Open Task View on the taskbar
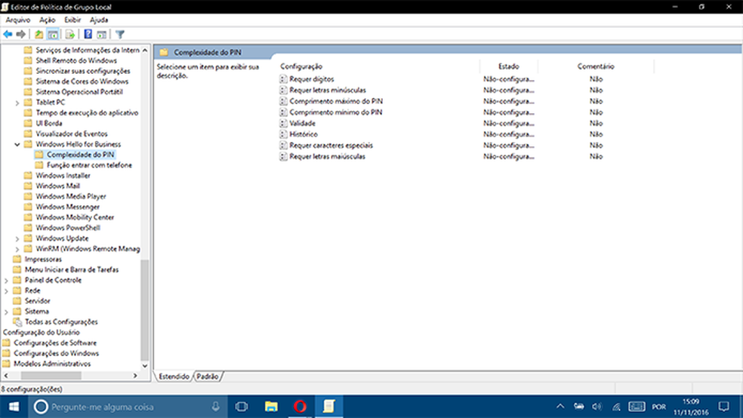This screenshot has width=743, height=418. (242, 407)
